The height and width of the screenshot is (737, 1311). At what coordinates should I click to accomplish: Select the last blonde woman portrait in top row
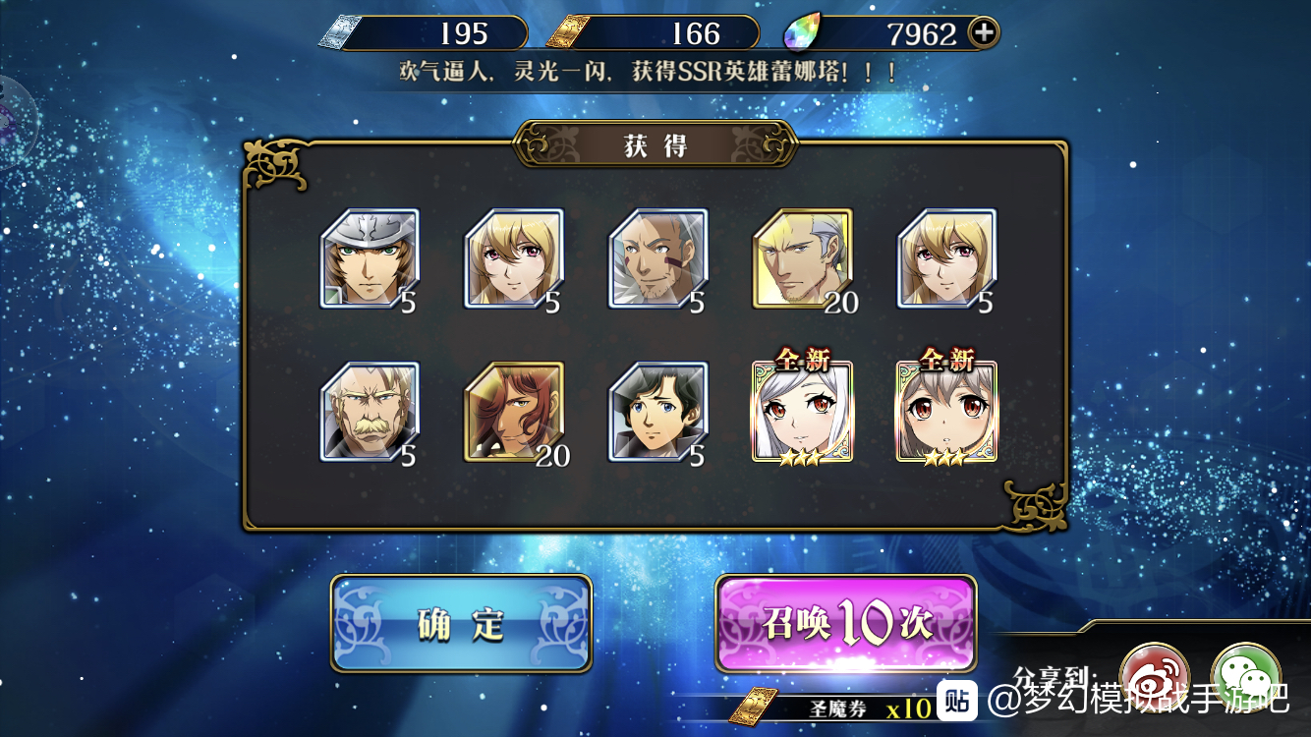coord(946,258)
